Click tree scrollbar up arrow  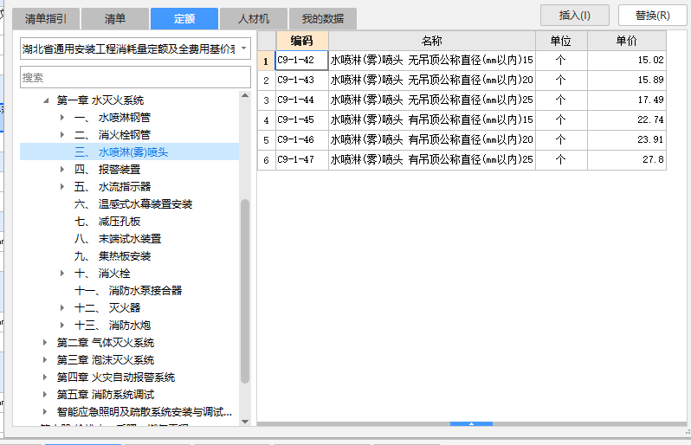pyautogui.click(x=245, y=95)
